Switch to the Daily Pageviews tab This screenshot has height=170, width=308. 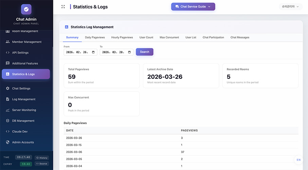click(95, 37)
